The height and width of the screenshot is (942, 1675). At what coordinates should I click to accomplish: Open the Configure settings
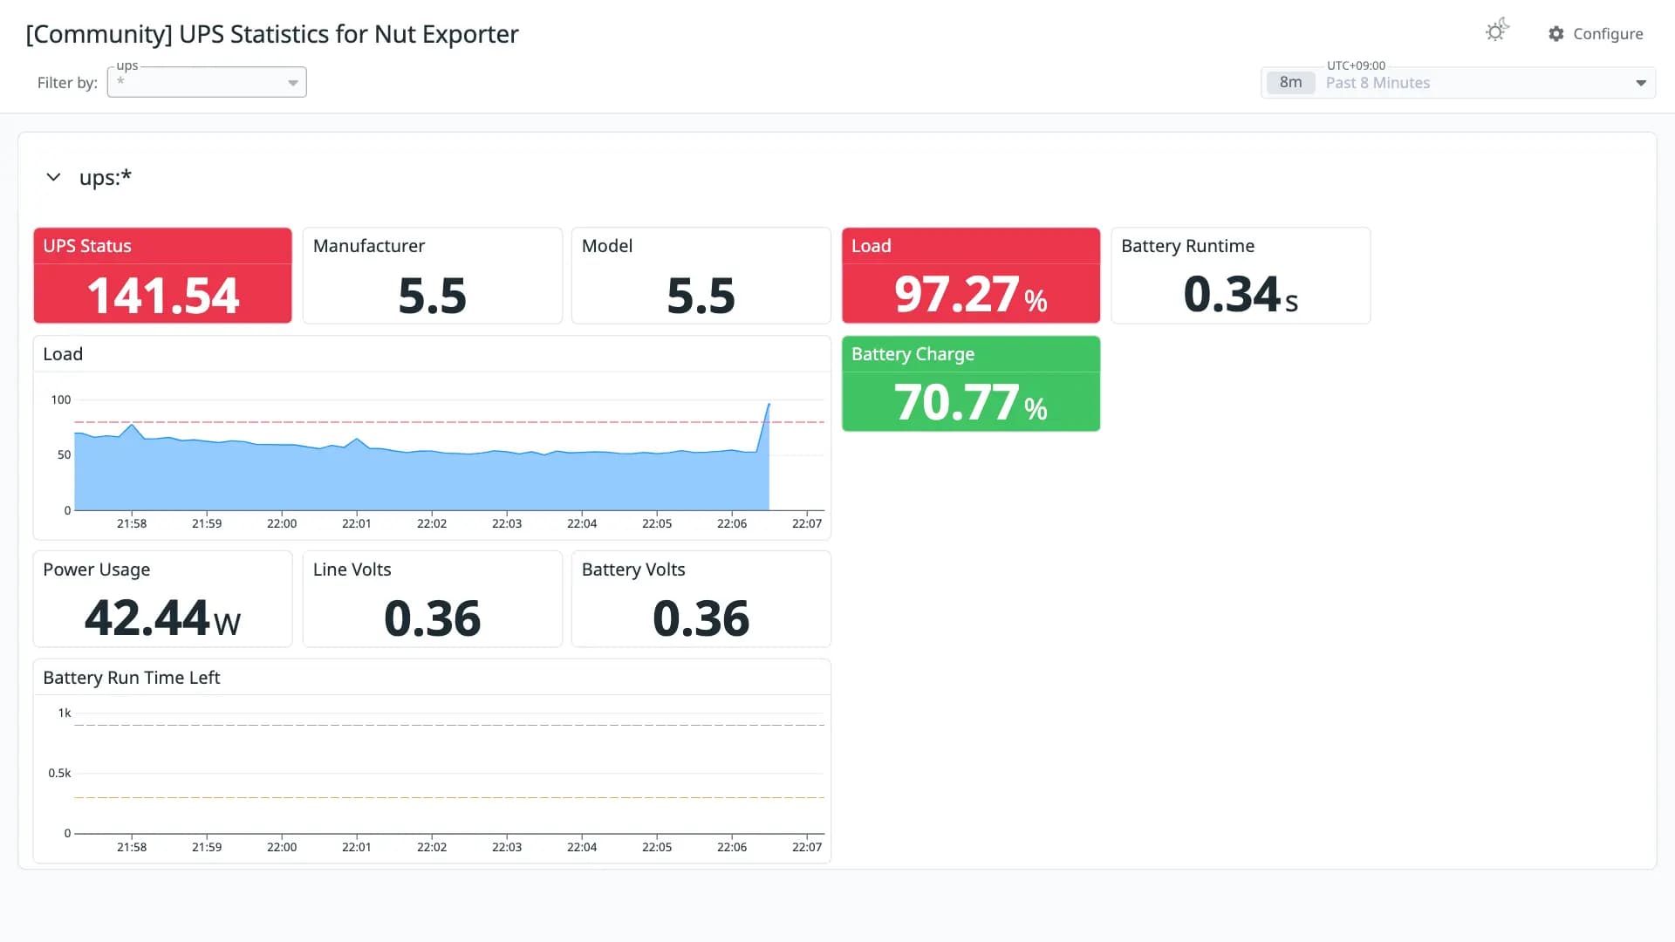[x=1596, y=34]
